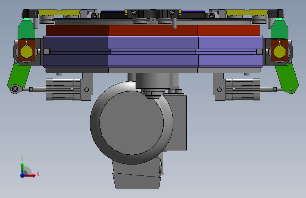The image size is (306, 198).
Task: Select the right yellow shaft end
Action: tap(280, 52)
